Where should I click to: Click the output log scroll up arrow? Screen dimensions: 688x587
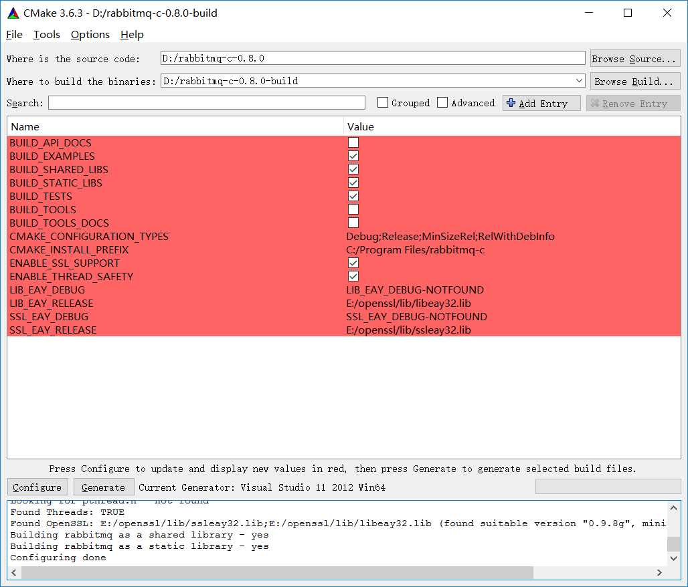[674, 507]
